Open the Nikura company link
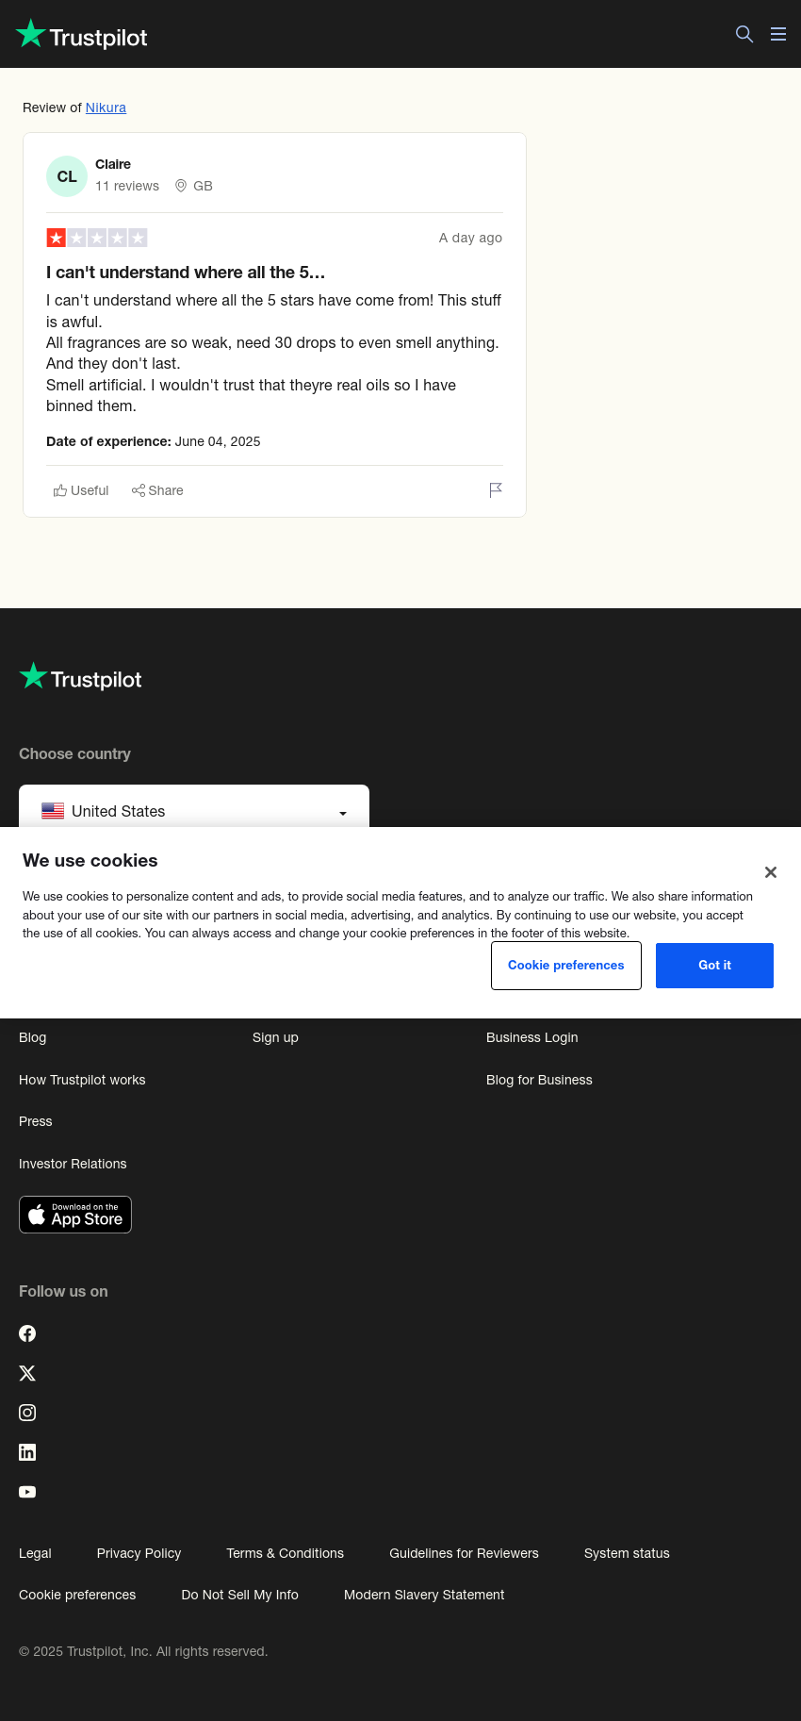The height and width of the screenshot is (1721, 801). click(106, 108)
